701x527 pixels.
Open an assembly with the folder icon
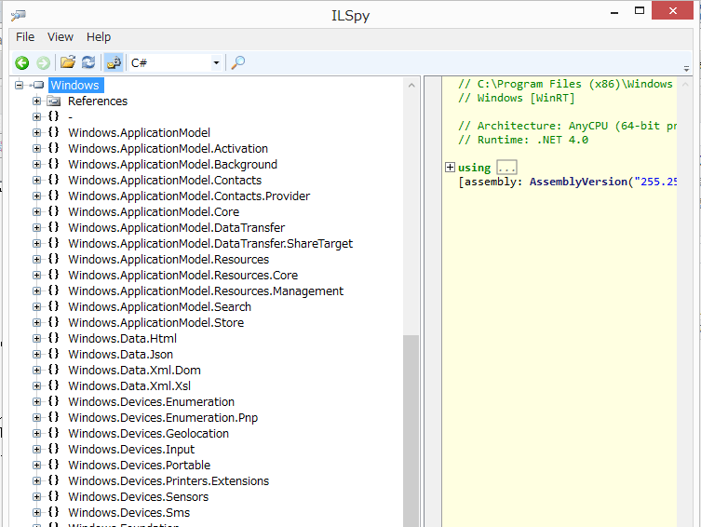tap(68, 62)
